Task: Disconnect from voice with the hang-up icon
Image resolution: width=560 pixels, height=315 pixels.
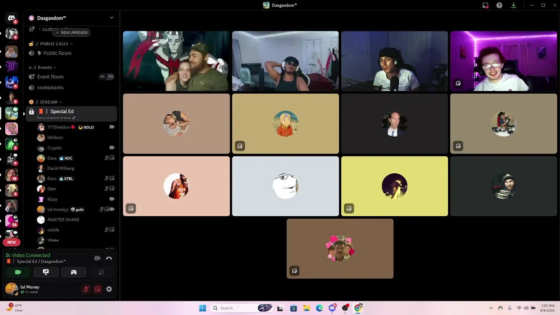Action: [109, 258]
